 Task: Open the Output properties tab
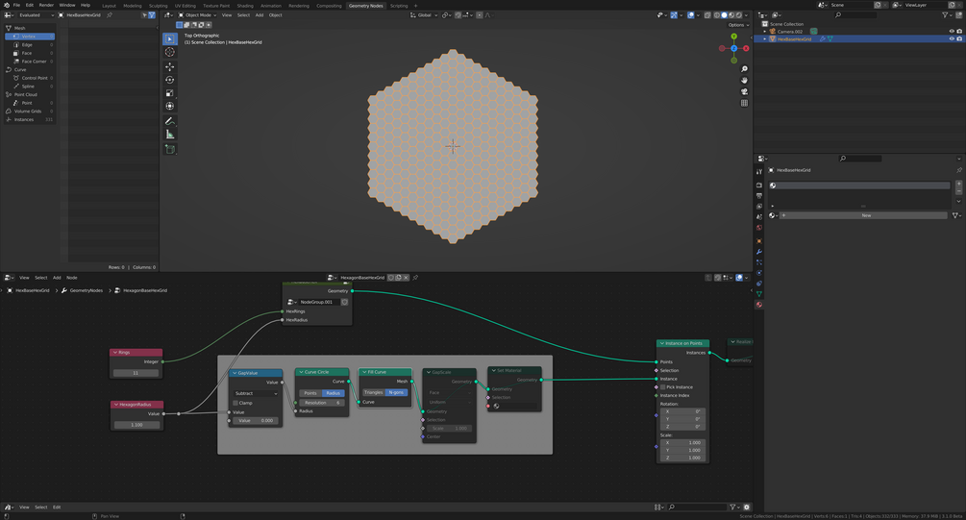[759, 196]
